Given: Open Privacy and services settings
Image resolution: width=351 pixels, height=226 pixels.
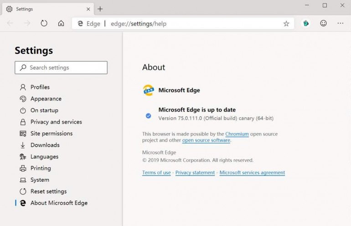Looking at the screenshot, I should click(56, 122).
